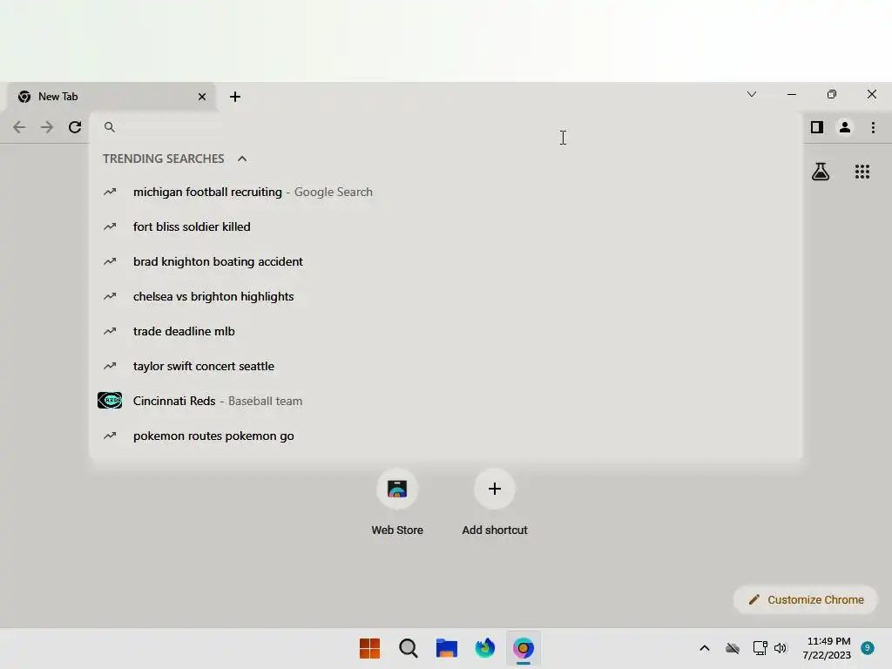
Task: Open the Web Store shortcut
Action: (397, 503)
